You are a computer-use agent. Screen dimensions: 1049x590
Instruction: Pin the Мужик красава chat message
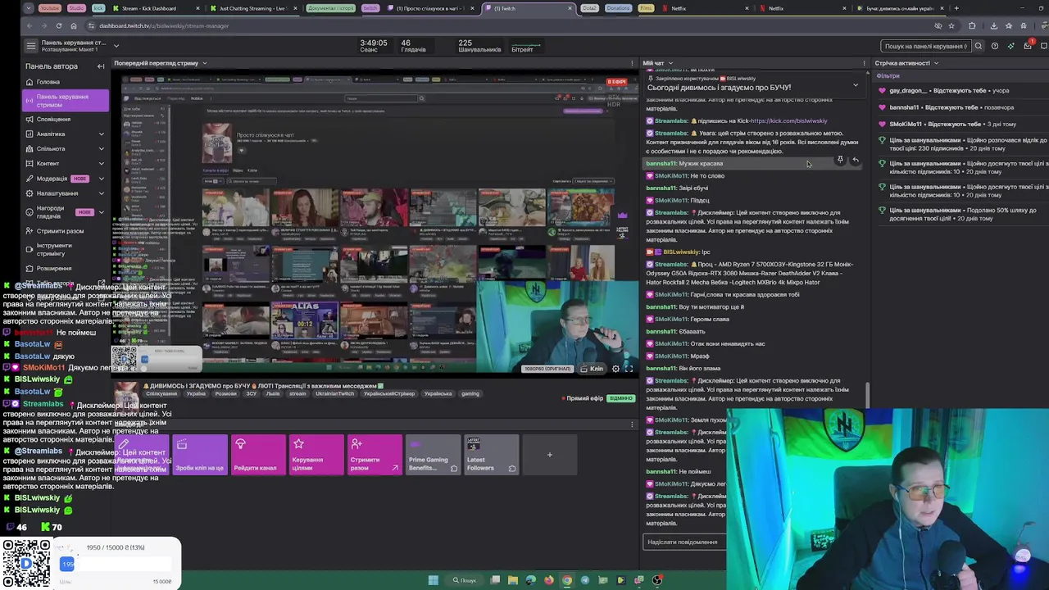[x=840, y=160]
